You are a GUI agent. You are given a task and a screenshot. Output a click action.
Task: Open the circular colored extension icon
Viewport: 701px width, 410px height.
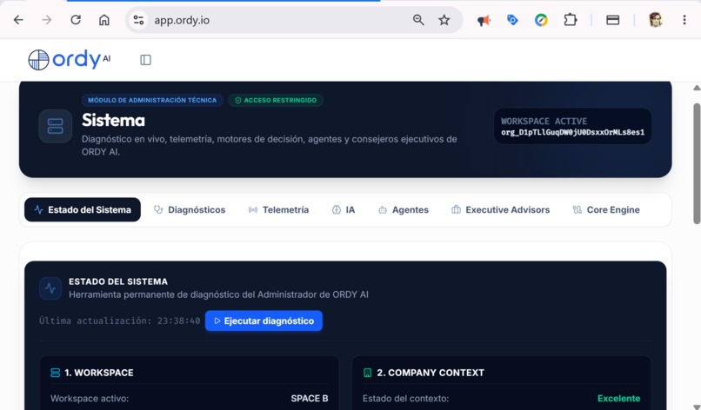[x=541, y=20]
